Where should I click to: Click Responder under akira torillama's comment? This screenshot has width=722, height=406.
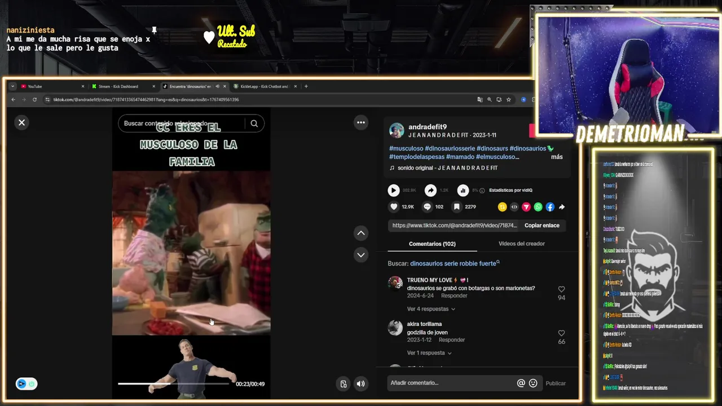coord(452,340)
